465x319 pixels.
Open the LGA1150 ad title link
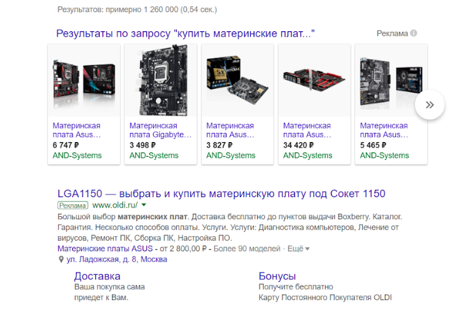click(221, 193)
